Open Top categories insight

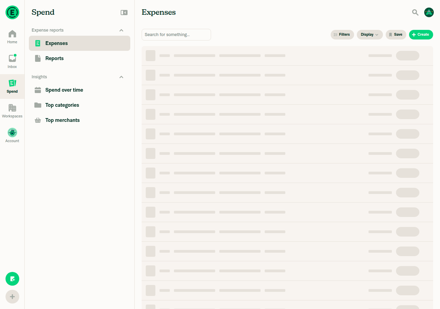point(79,105)
